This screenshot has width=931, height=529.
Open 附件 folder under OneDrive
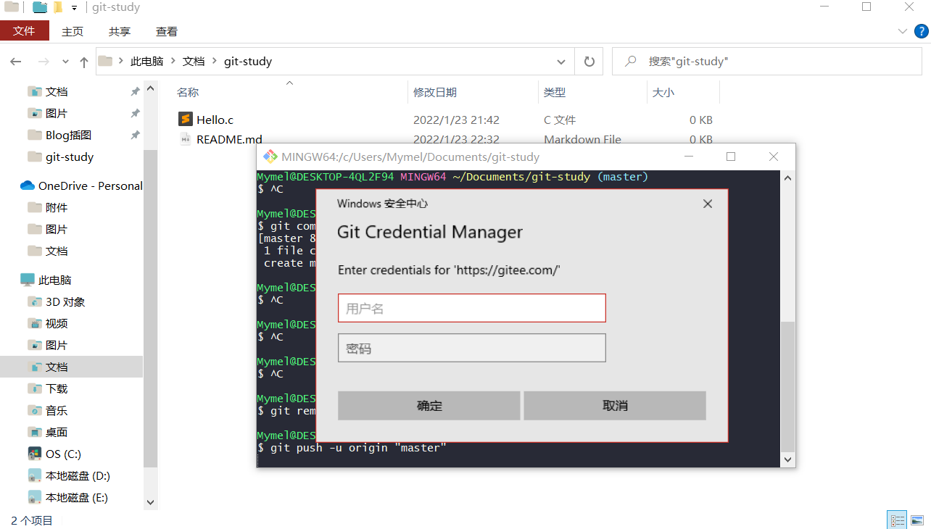[x=57, y=207]
